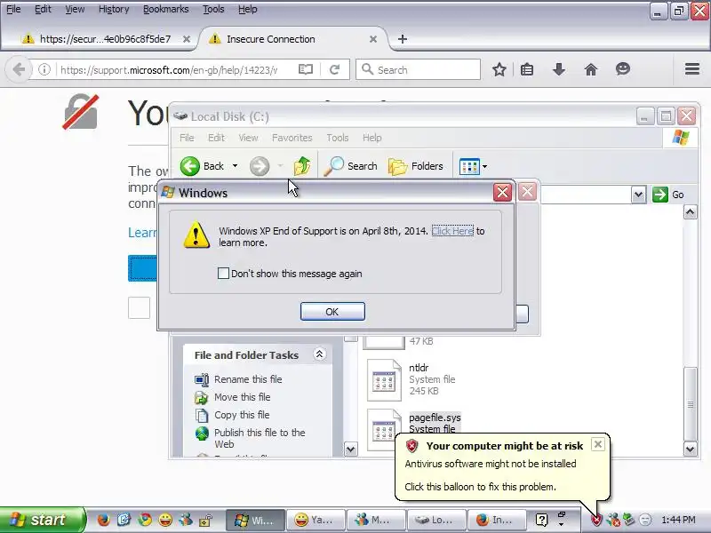Click Move this file task
The width and height of the screenshot is (711, 533).
pos(242,397)
